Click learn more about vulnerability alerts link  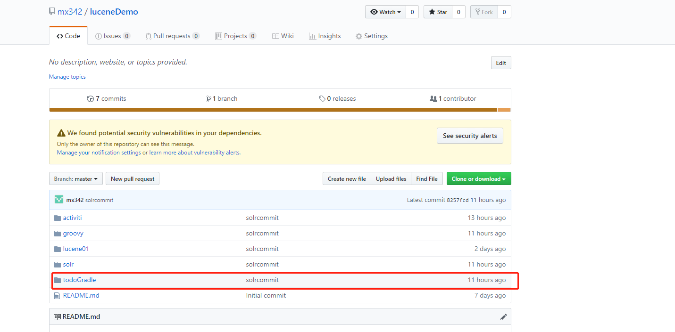(195, 153)
